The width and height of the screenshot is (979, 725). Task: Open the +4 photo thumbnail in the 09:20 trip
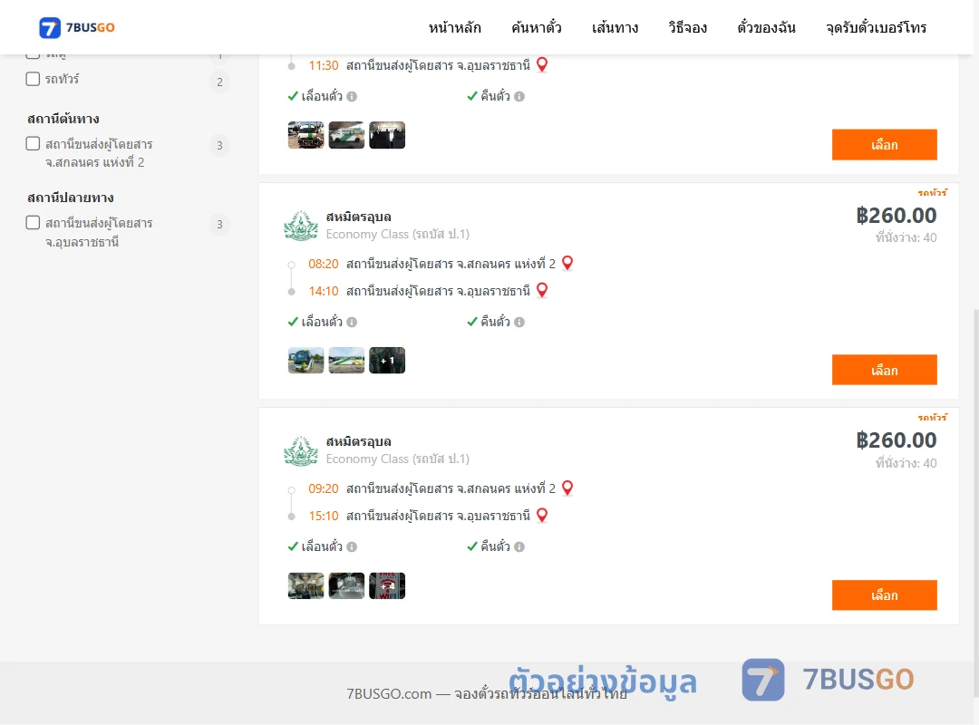(387, 585)
